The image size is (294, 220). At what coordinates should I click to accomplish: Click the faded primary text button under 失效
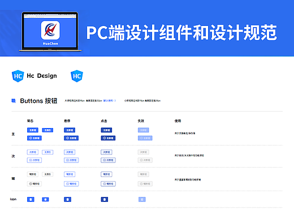[x=144, y=130]
